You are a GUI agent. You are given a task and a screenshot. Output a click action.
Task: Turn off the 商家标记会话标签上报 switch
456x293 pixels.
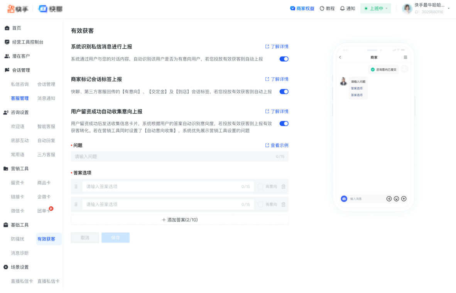click(284, 91)
